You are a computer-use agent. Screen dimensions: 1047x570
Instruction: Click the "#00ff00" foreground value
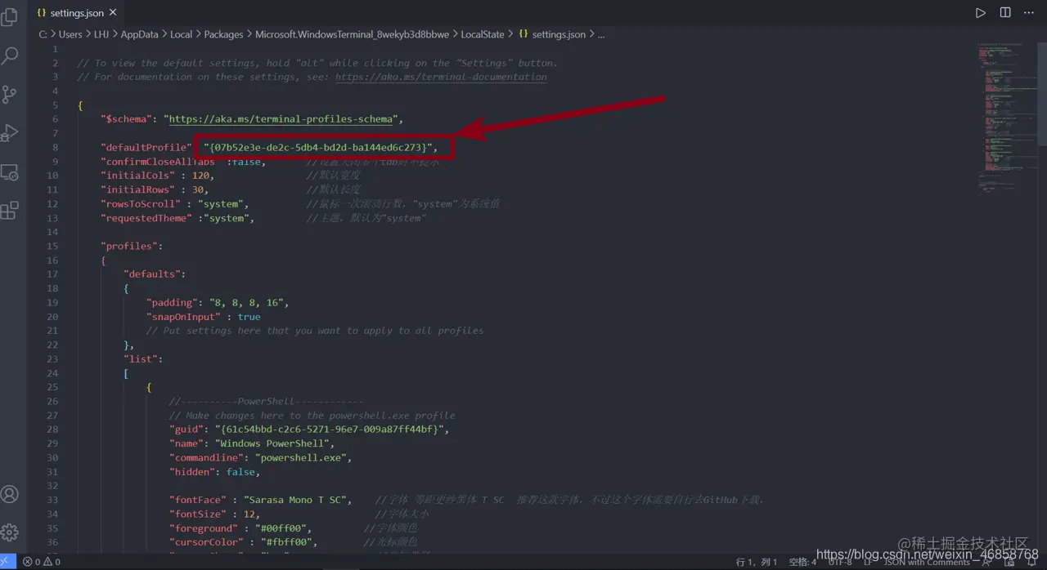(x=281, y=528)
